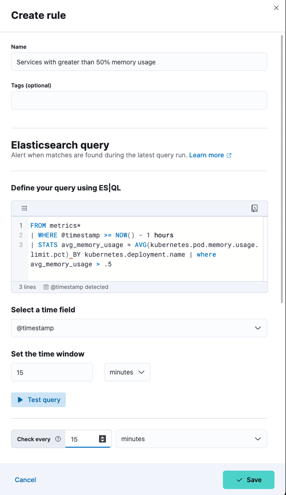Open the query editor hamburger menu
Image resolution: width=286 pixels, height=495 pixels.
click(24, 208)
